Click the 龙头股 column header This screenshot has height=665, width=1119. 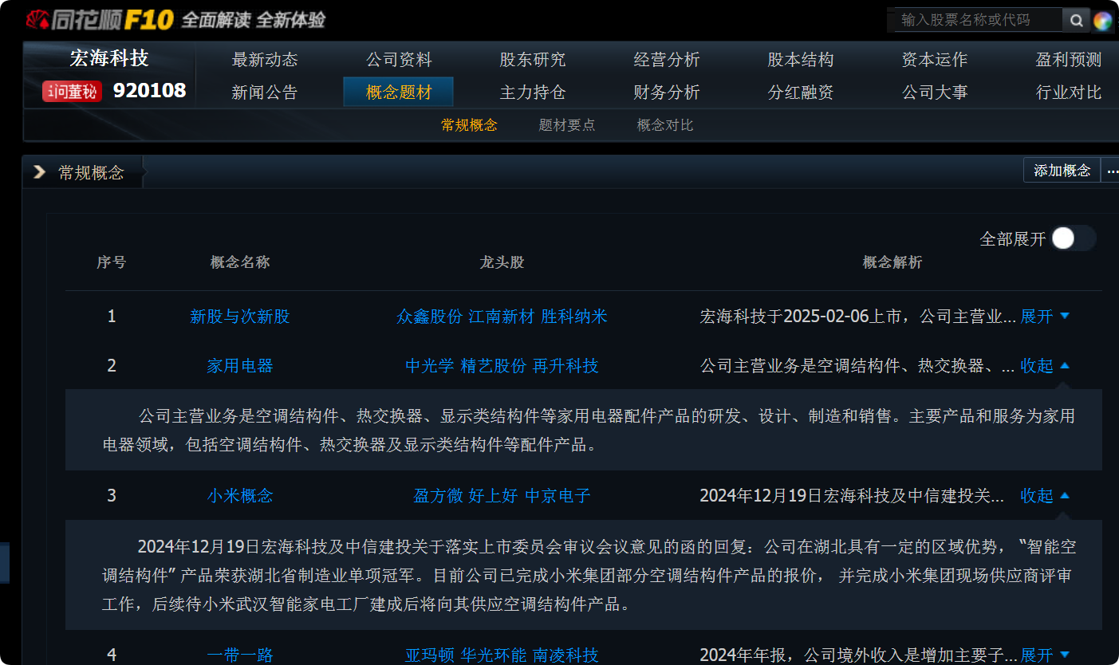pyautogui.click(x=502, y=262)
